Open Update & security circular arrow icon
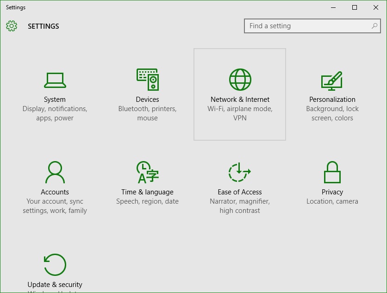This screenshot has height=293, width=387. point(55,265)
